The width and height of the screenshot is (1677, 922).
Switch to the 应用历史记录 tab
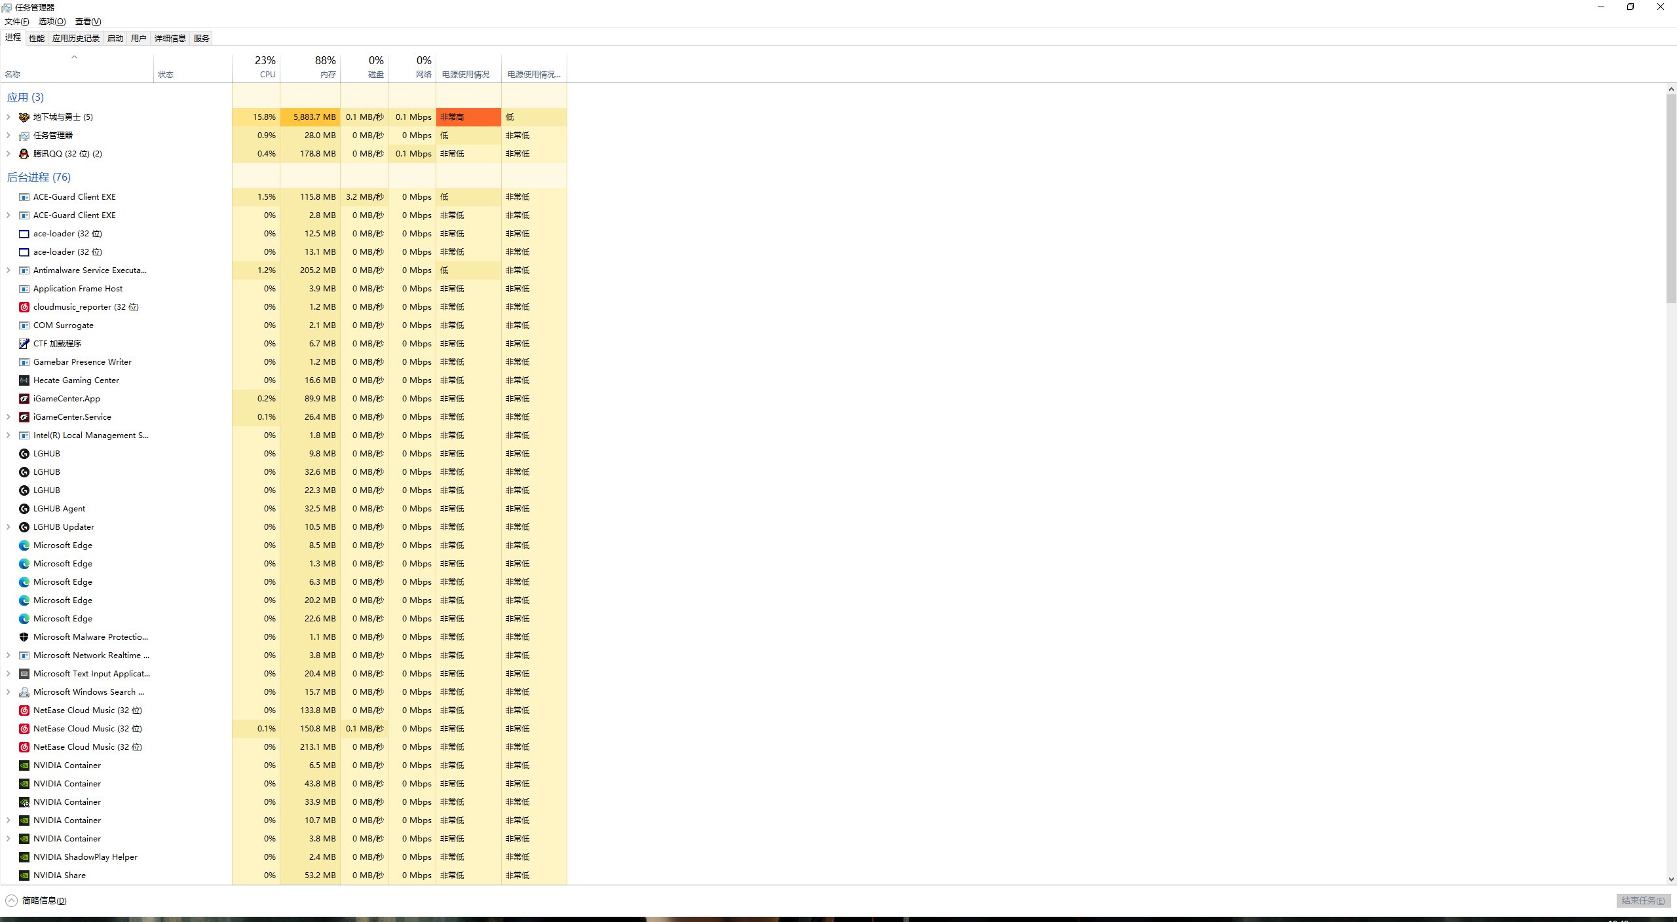point(76,39)
